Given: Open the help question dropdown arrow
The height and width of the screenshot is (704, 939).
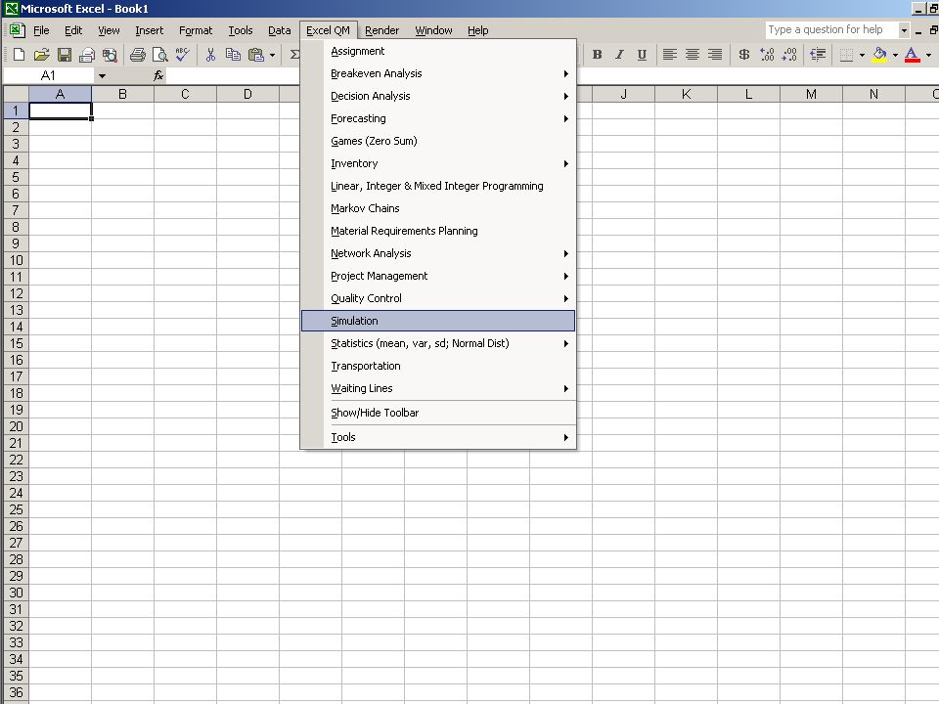Looking at the screenshot, I should (904, 30).
